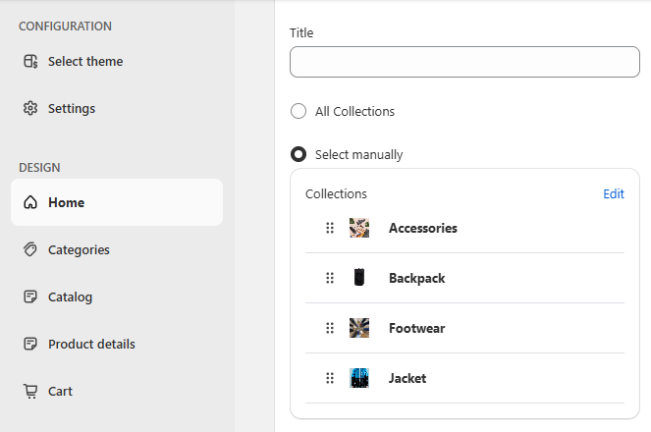Click the Cart shopping icon
Screen dimensions: 651x432
click(30, 391)
